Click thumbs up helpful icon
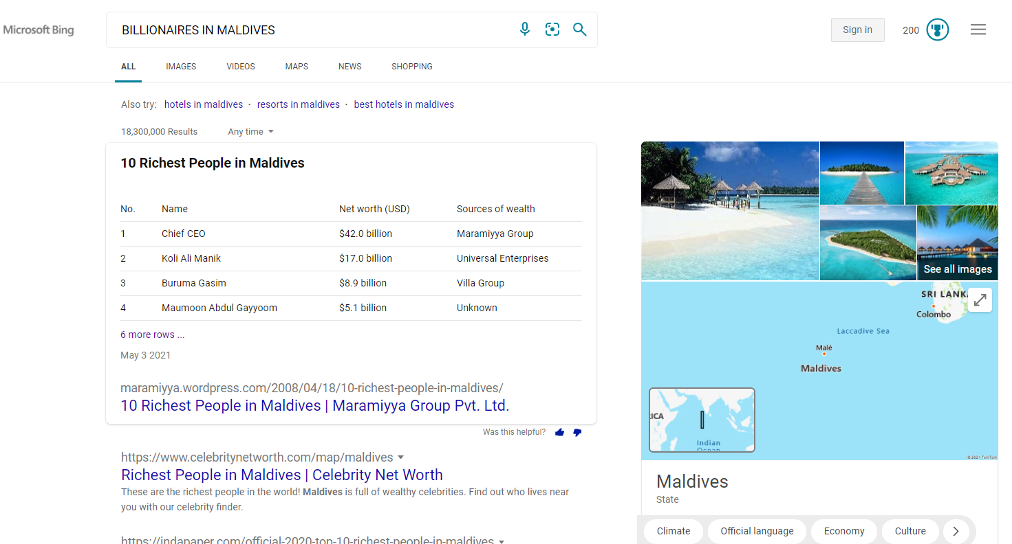 click(x=559, y=432)
